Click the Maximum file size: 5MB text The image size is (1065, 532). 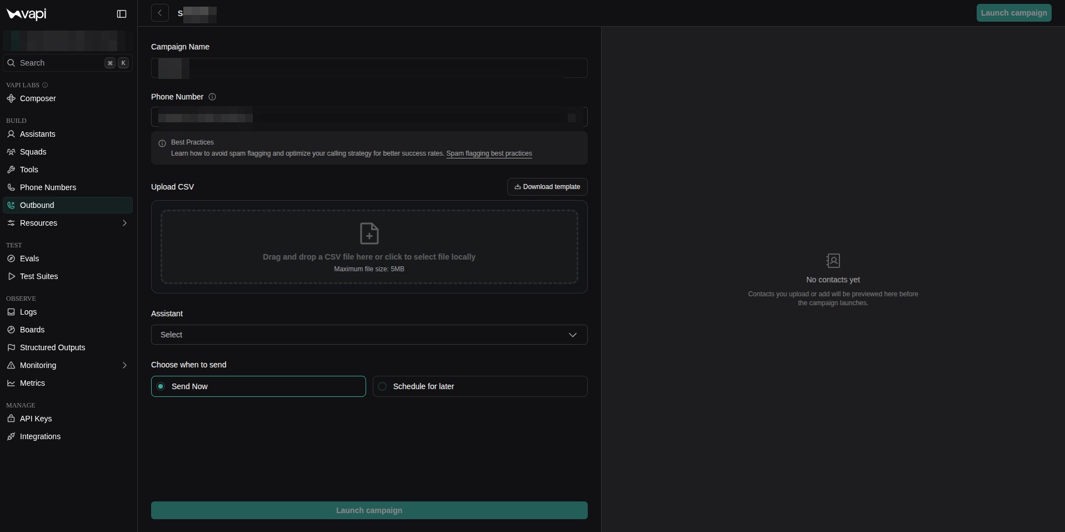[x=369, y=269]
